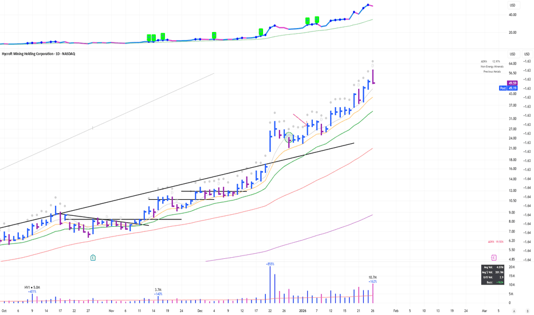
Task: Select the purple long-term moving average line
Action: [289, 243]
